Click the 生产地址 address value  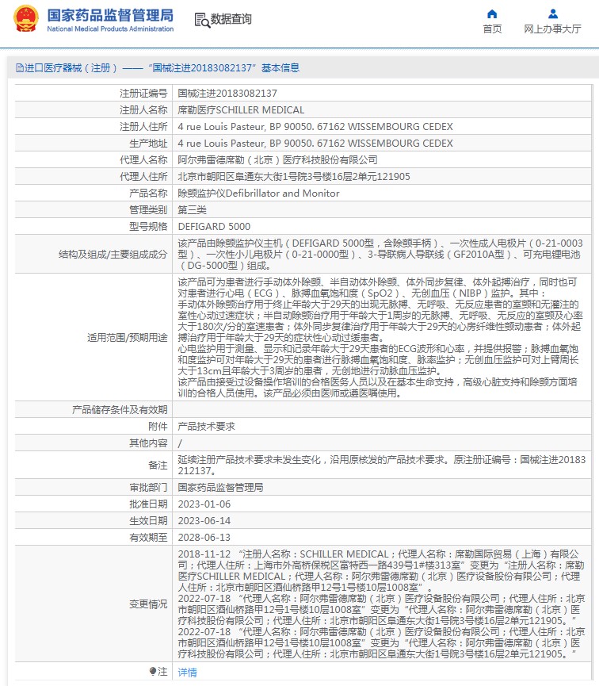pyautogui.click(x=315, y=143)
